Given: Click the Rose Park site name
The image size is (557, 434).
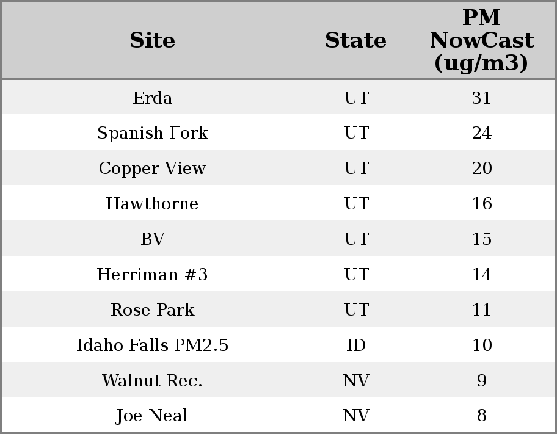Looking at the screenshot, I should [x=152, y=310].
